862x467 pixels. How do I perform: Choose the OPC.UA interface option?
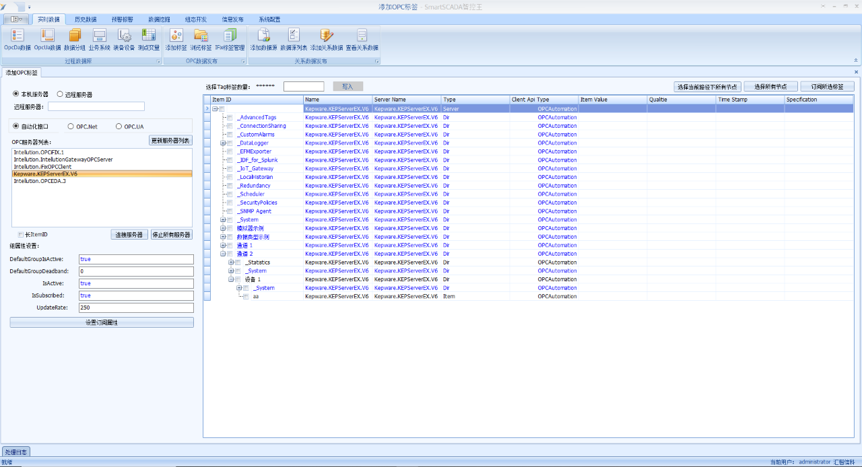coord(119,127)
